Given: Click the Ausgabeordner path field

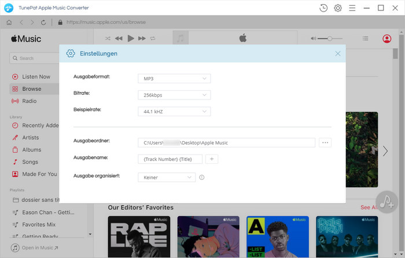Looking at the screenshot, I should click(226, 142).
